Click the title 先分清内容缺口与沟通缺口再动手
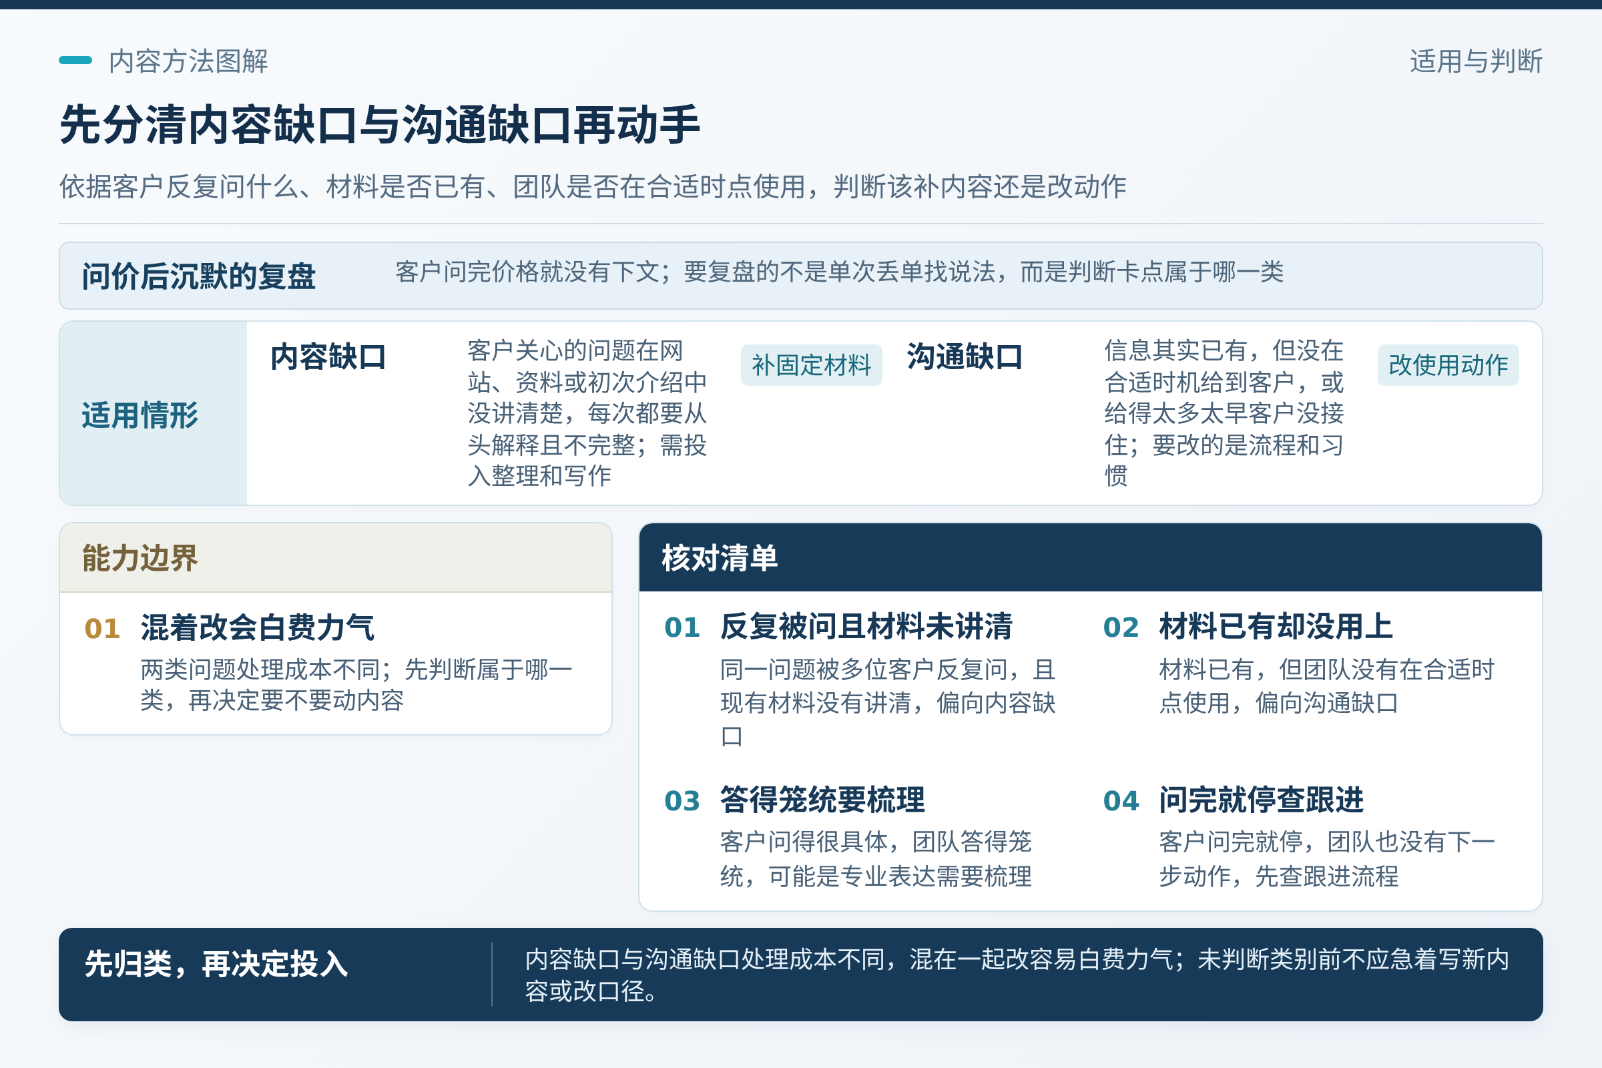 [x=380, y=125]
